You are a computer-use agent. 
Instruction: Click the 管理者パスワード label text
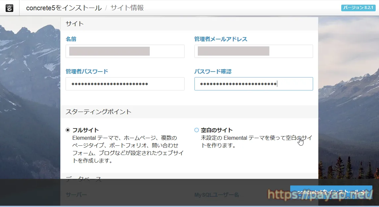click(87, 72)
